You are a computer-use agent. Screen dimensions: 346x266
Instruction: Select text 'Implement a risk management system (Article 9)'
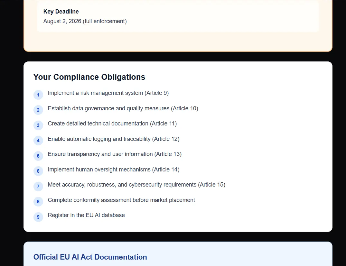pos(108,93)
